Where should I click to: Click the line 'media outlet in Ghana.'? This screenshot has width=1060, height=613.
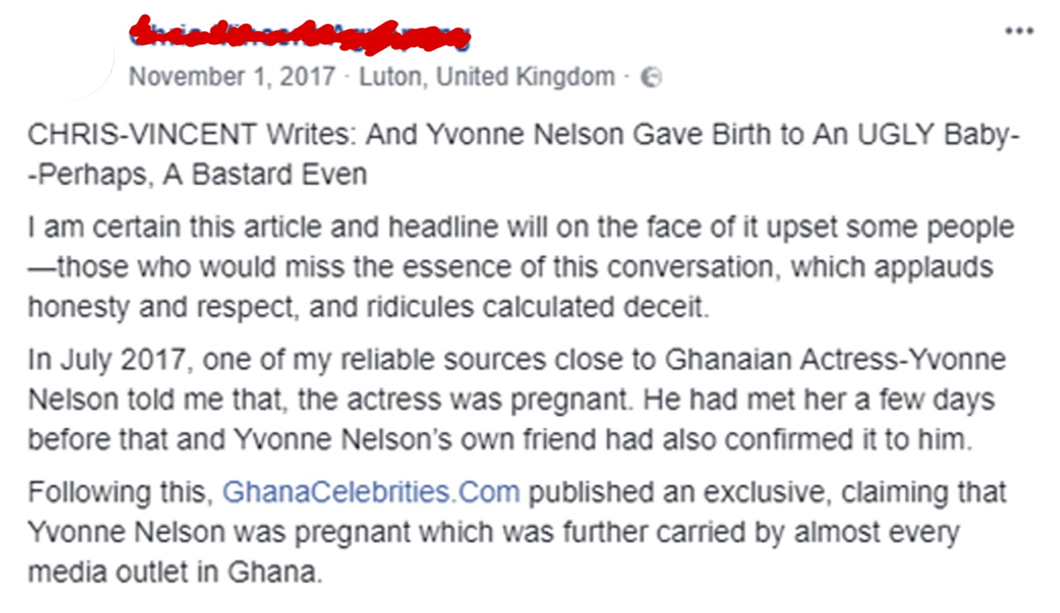176,572
